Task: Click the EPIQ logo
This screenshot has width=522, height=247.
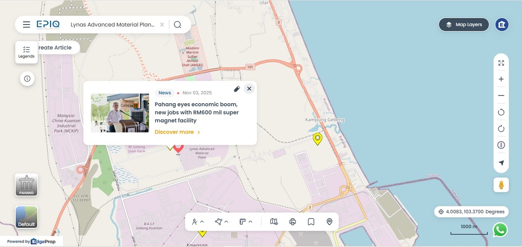Action: (48, 24)
